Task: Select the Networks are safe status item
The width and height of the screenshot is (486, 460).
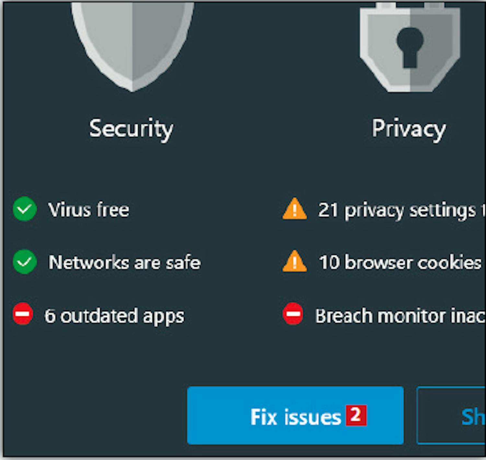Action: click(x=124, y=262)
